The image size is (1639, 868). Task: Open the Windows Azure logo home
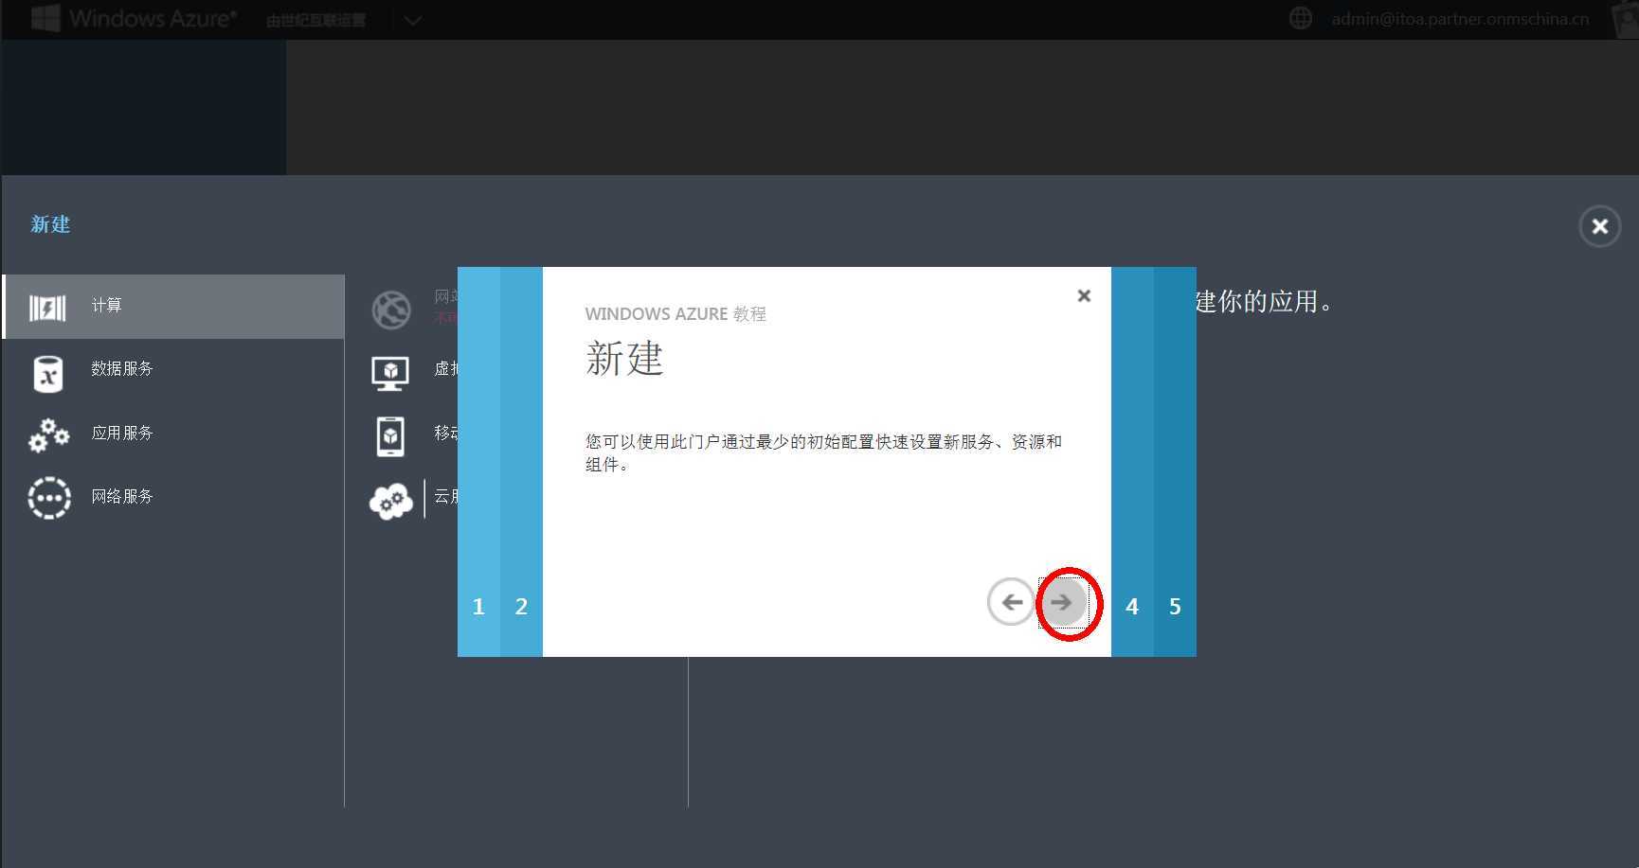point(133,18)
